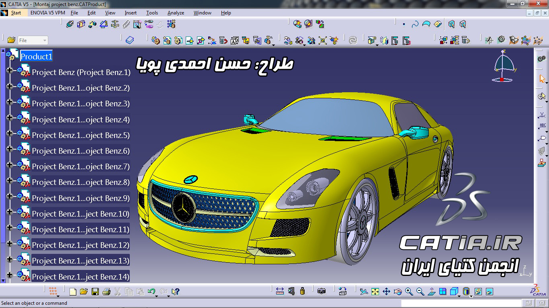The width and height of the screenshot is (549, 308).
Task: Select tree item ending in oject Benz.6)
Action: (81, 151)
